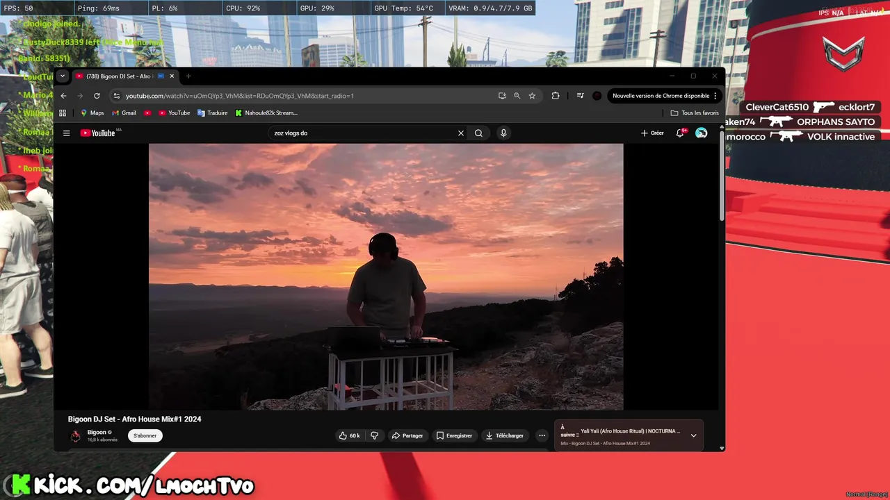Open the Maps bookmark
Image resolution: width=890 pixels, height=500 pixels.
click(92, 112)
